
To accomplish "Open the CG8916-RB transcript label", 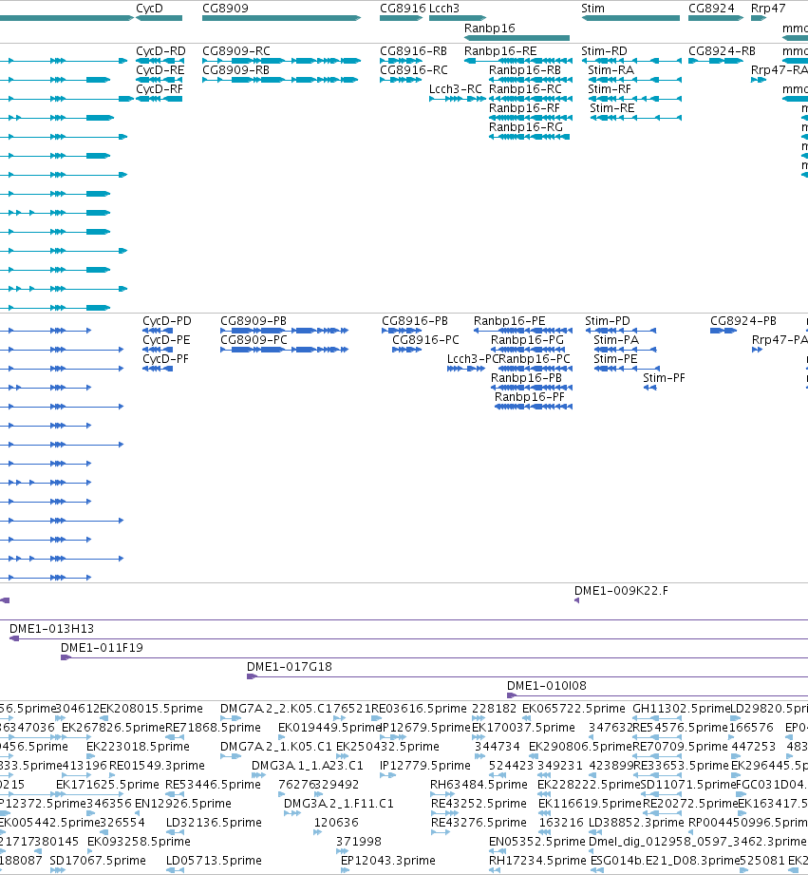I will click(x=413, y=51).
